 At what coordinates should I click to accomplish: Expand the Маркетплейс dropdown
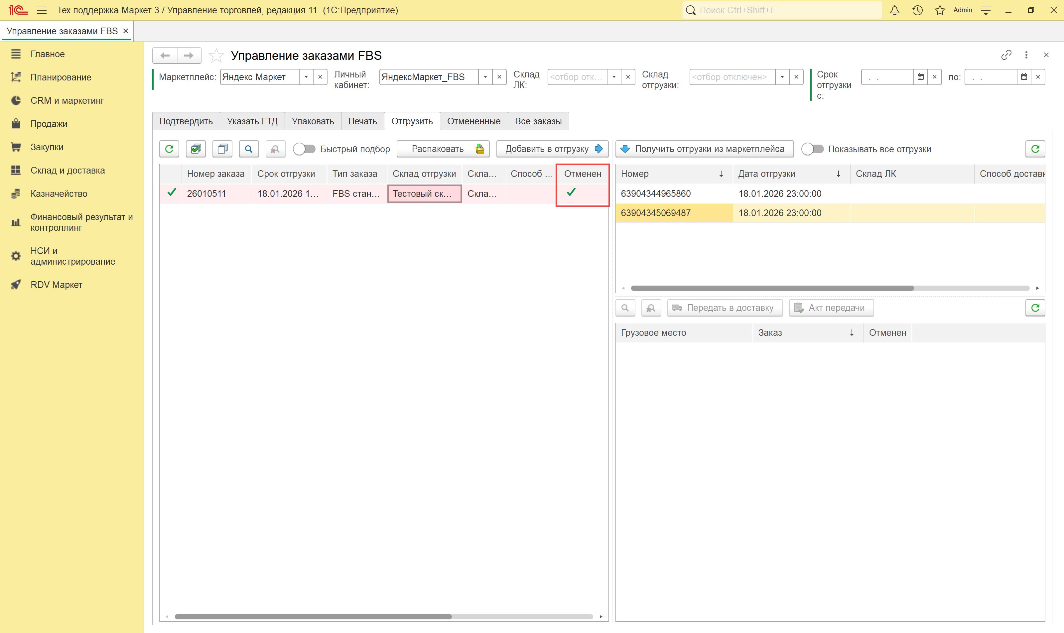[306, 77]
